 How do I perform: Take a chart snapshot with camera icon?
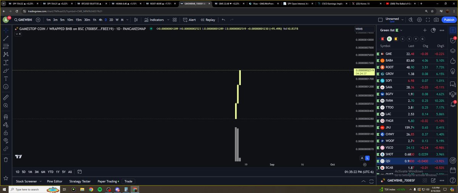tap(437, 20)
